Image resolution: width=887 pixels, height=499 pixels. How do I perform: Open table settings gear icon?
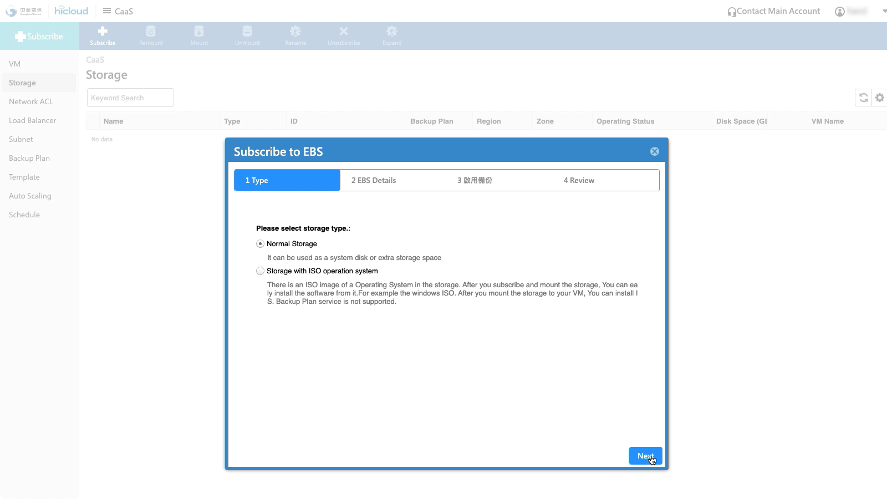[x=879, y=98]
